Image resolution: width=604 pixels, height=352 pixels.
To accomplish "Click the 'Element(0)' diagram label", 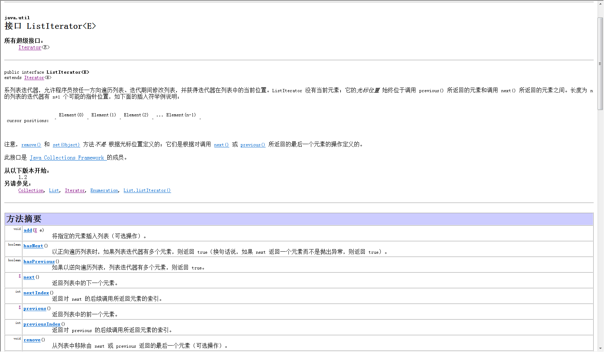I will [x=71, y=115].
